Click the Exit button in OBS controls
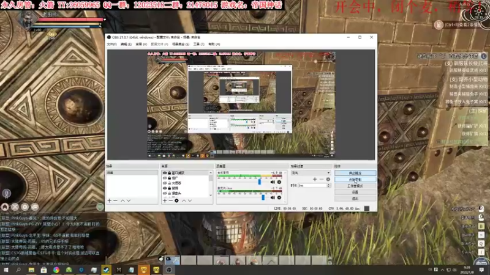The height and width of the screenshot is (275, 490). coord(355,198)
